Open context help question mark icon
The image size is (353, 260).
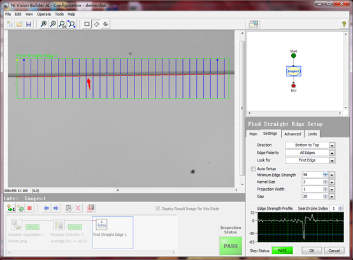tap(344, 24)
